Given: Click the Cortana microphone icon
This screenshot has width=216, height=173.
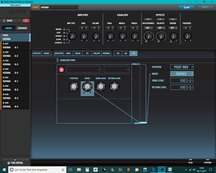Looking at the screenshot, I should tap(63, 169).
